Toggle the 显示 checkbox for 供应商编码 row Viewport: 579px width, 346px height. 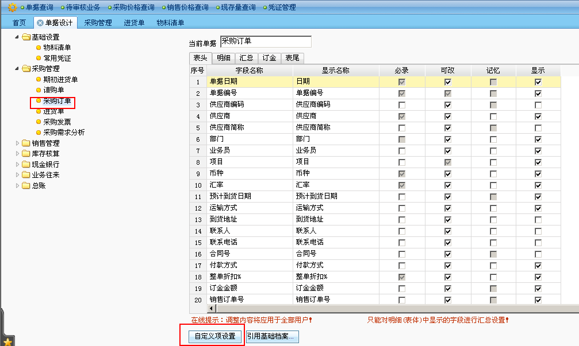point(538,105)
